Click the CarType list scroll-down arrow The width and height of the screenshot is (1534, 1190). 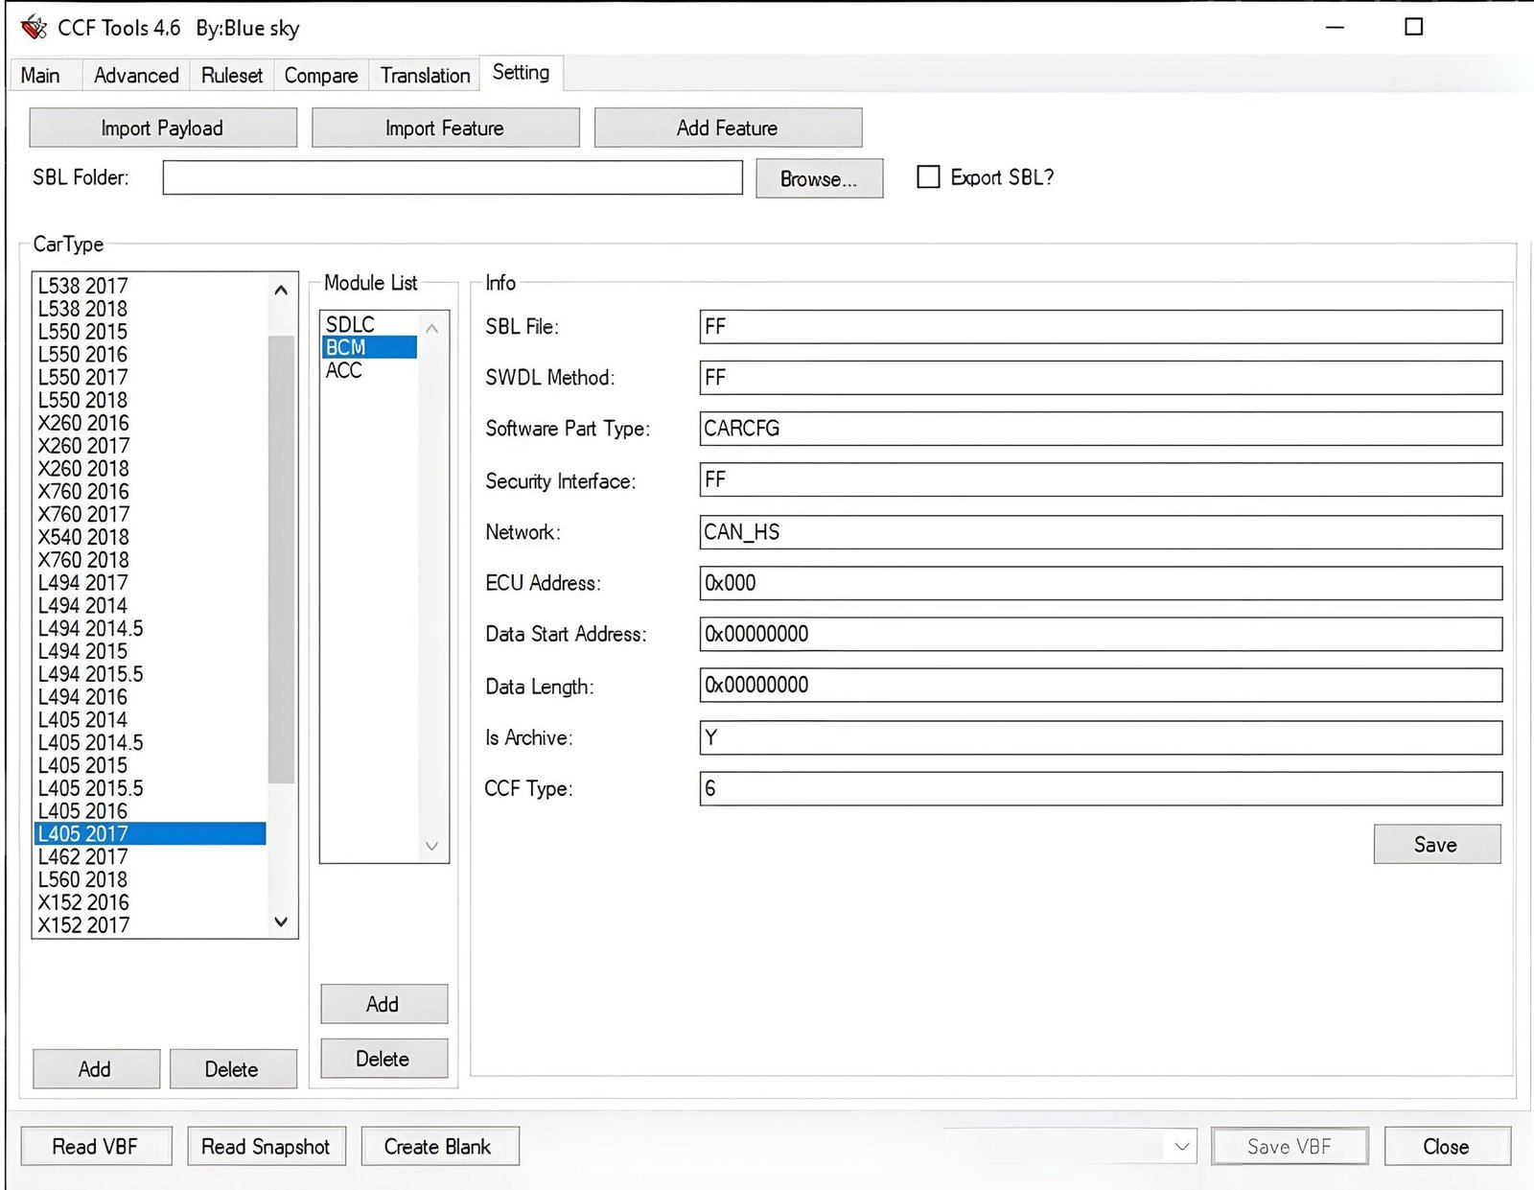click(x=281, y=922)
